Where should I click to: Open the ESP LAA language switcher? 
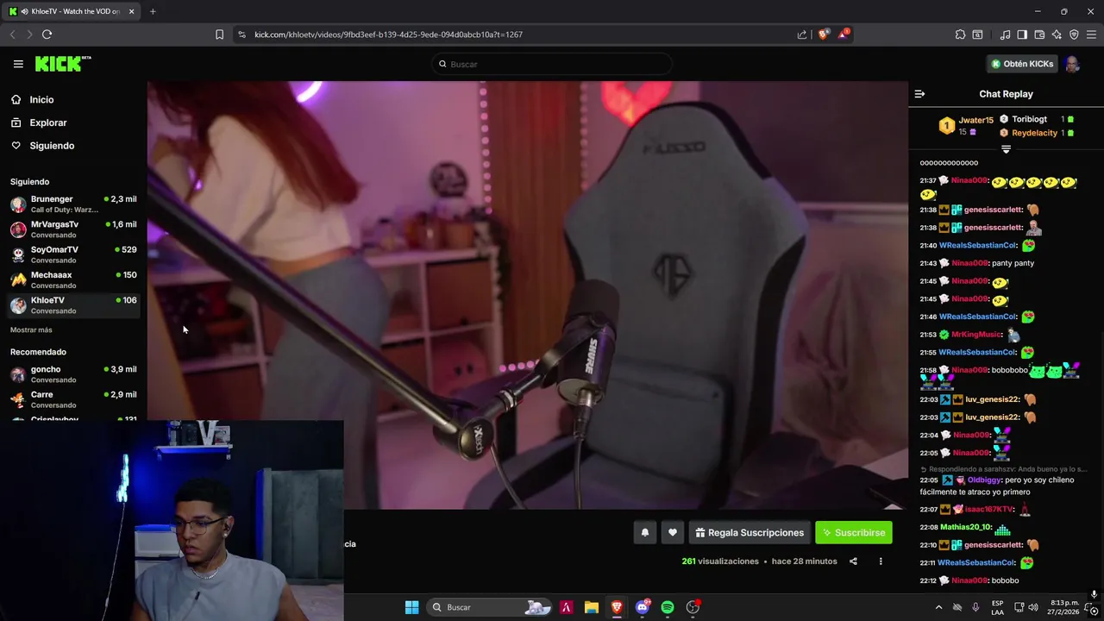[x=997, y=607]
